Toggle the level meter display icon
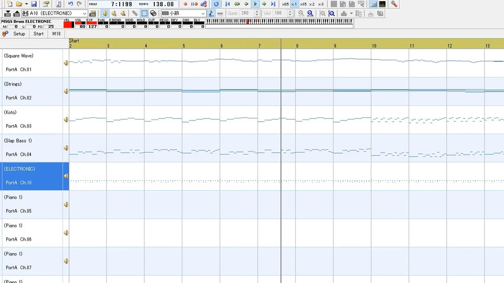504x283 pixels. pos(382,4)
